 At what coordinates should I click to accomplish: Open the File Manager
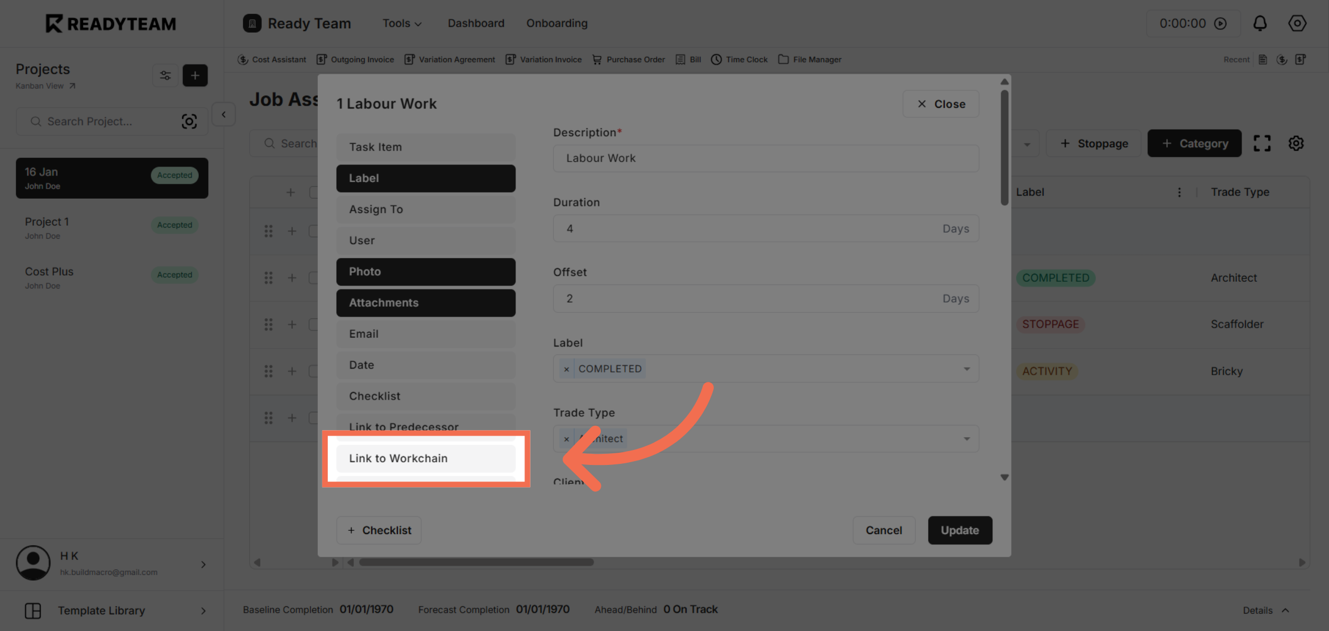pos(810,59)
